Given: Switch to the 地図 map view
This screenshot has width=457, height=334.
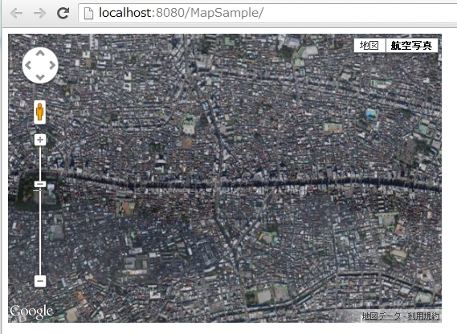Looking at the screenshot, I should click(x=369, y=46).
